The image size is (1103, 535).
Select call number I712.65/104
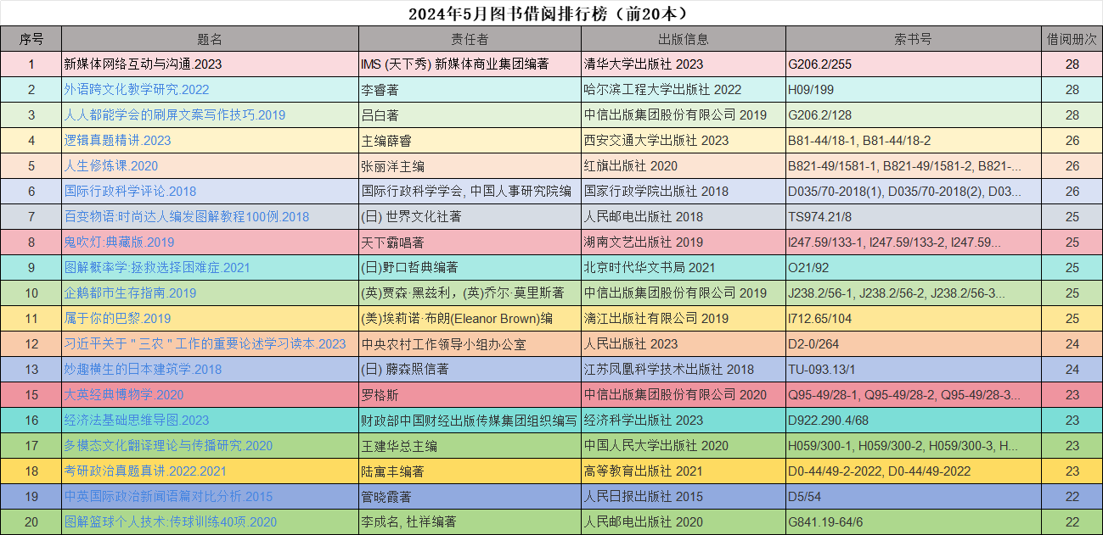[819, 319]
